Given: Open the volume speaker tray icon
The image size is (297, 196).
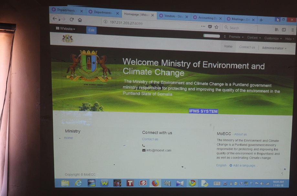Looking at the screenshot, I should [x=262, y=183].
